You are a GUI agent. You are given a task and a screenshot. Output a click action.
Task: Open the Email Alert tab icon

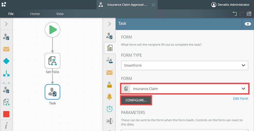tap(110, 72)
